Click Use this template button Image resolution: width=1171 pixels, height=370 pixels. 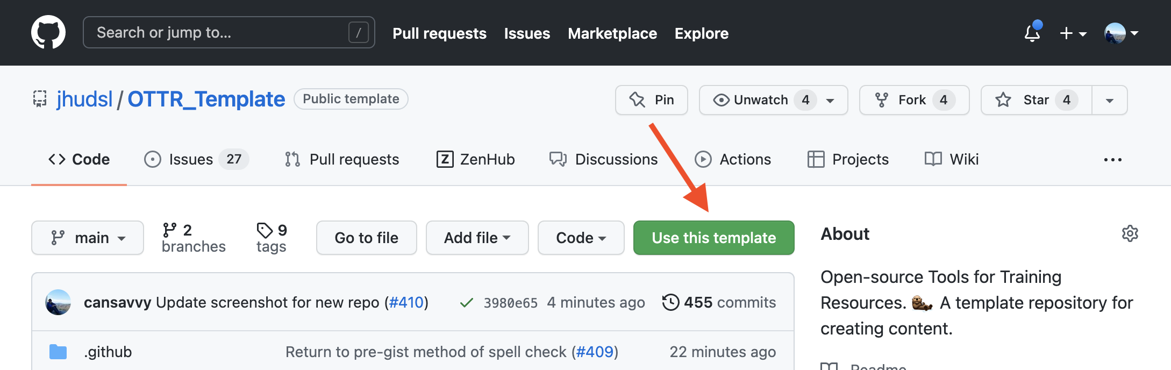714,238
